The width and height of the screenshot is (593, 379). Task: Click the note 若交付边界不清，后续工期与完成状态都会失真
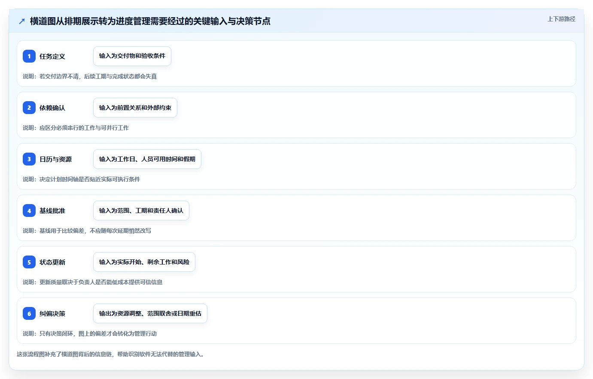coord(98,76)
